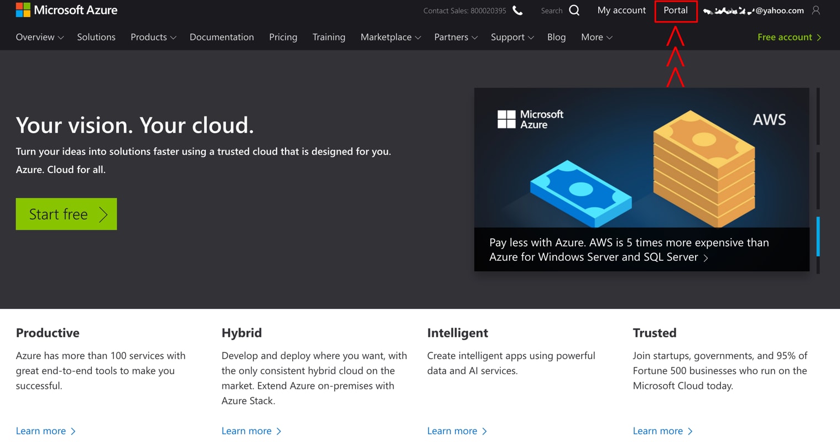
Task: Click the highlighted Portal link
Action: click(x=675, y=10)
